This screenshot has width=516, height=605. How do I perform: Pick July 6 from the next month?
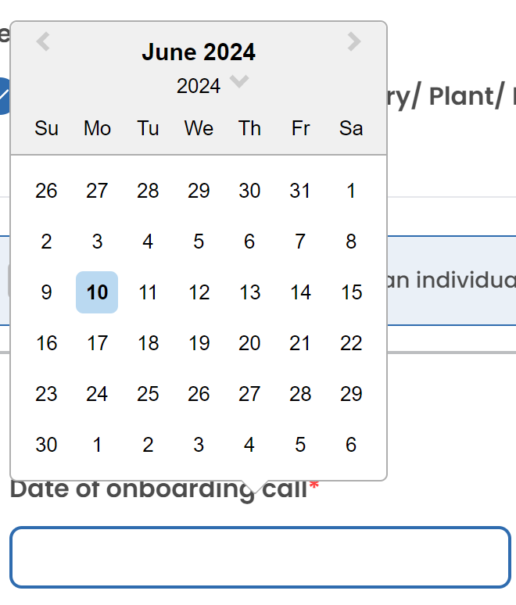[351, 445]
